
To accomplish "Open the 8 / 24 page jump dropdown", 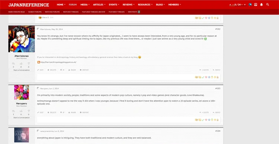I will pyautogui.click(x=238, y=4).
